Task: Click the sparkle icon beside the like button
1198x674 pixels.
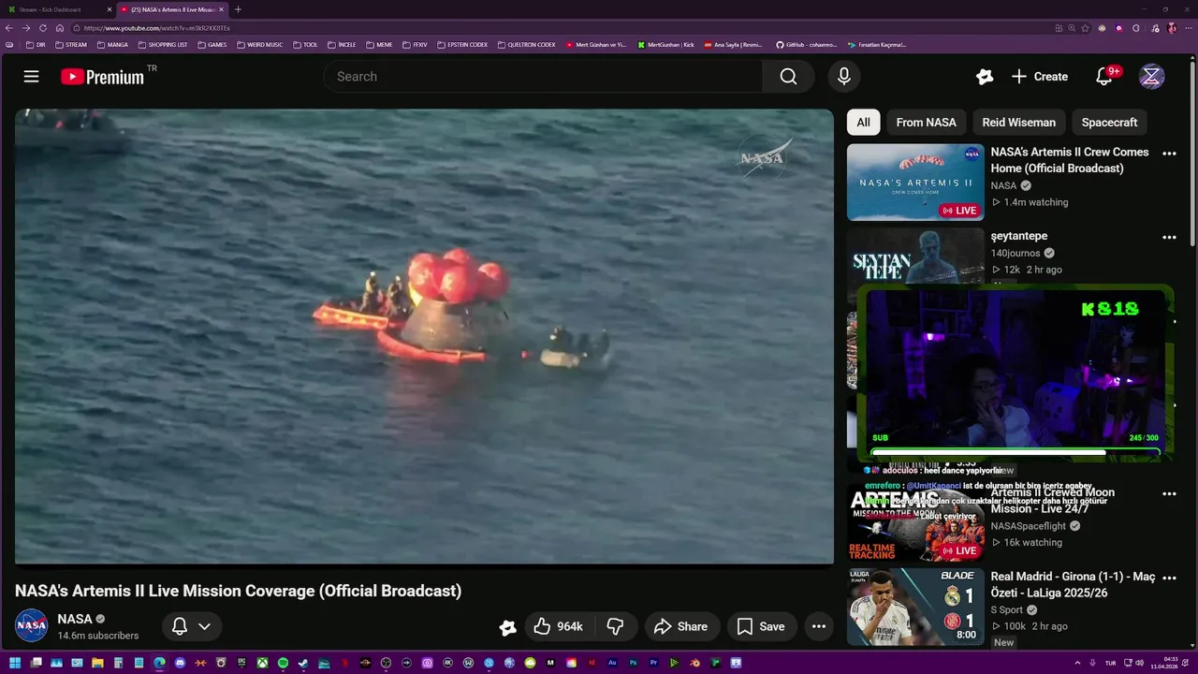Action: coord(507,627)
